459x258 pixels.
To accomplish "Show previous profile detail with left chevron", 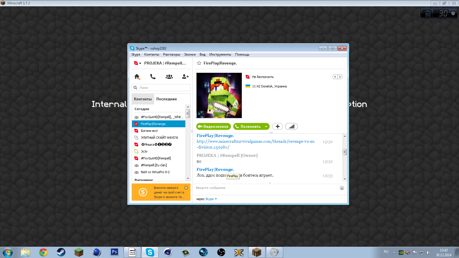I will click(335, 77).
